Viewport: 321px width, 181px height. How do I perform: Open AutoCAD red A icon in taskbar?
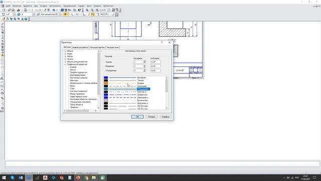(x=45, y=177)
